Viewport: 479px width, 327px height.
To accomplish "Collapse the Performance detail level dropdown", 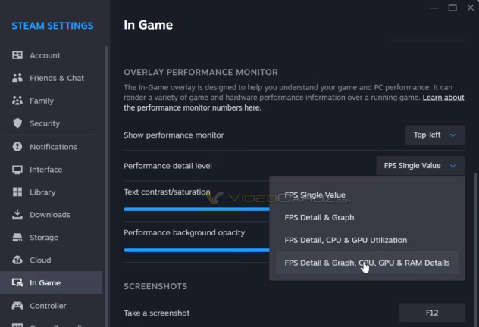I will [420, 166].
